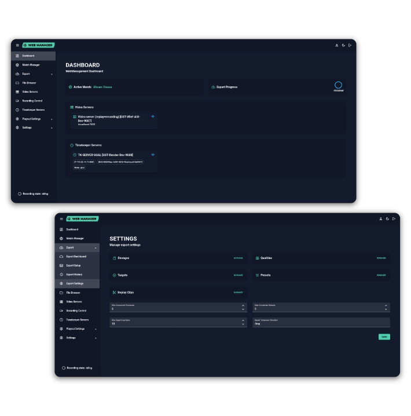
Task: Click Manage for Targets
Action: tap(238, 275)
